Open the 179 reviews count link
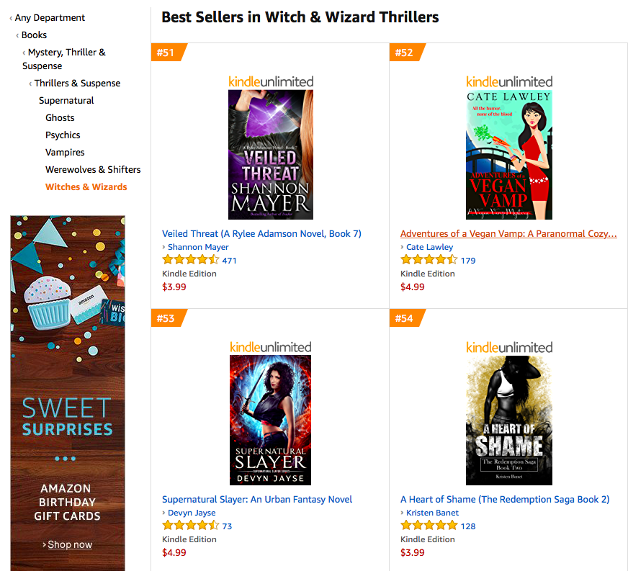The image size is (628, 571). [x=468, y=260]
